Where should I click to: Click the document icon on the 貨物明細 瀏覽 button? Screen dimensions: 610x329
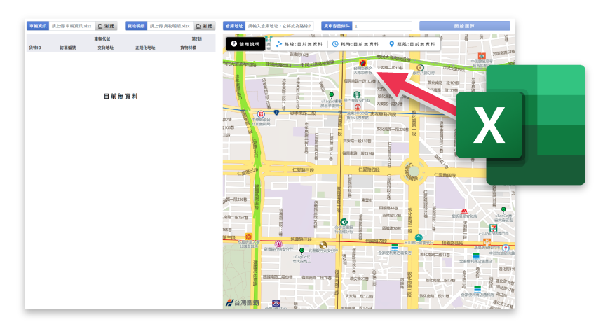pyautogui.click(x=198, y=26)
